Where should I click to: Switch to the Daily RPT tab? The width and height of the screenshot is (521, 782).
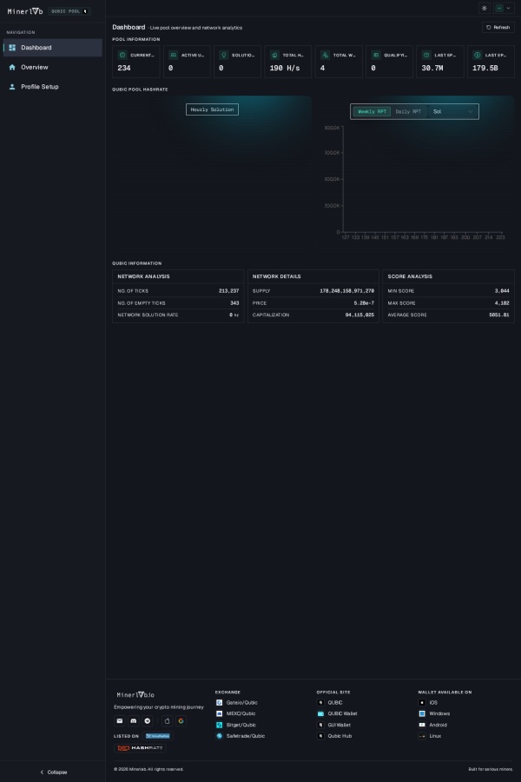(x=408, y=112)
